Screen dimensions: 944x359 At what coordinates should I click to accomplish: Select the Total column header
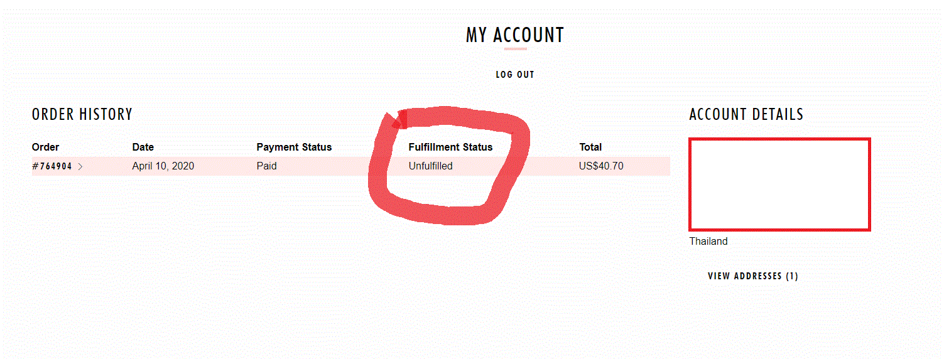click(x=590, y=147)
